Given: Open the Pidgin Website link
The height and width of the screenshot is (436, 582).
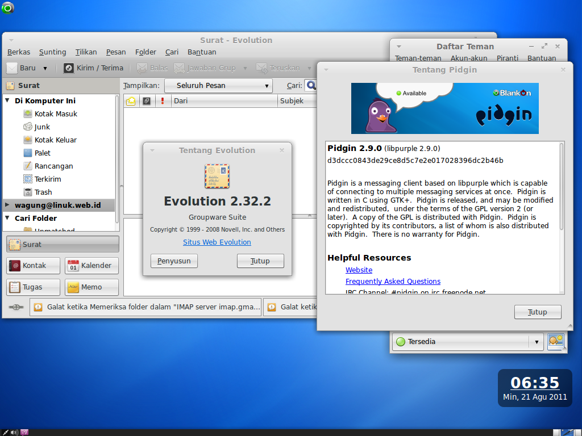Looking at the screenshot, I should (359, 270).
